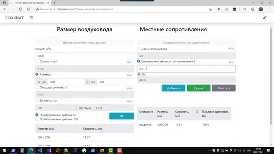Click the Not secure warning icon
The image size is (274, 154).
pyautogui.click(x=37, y=9)
